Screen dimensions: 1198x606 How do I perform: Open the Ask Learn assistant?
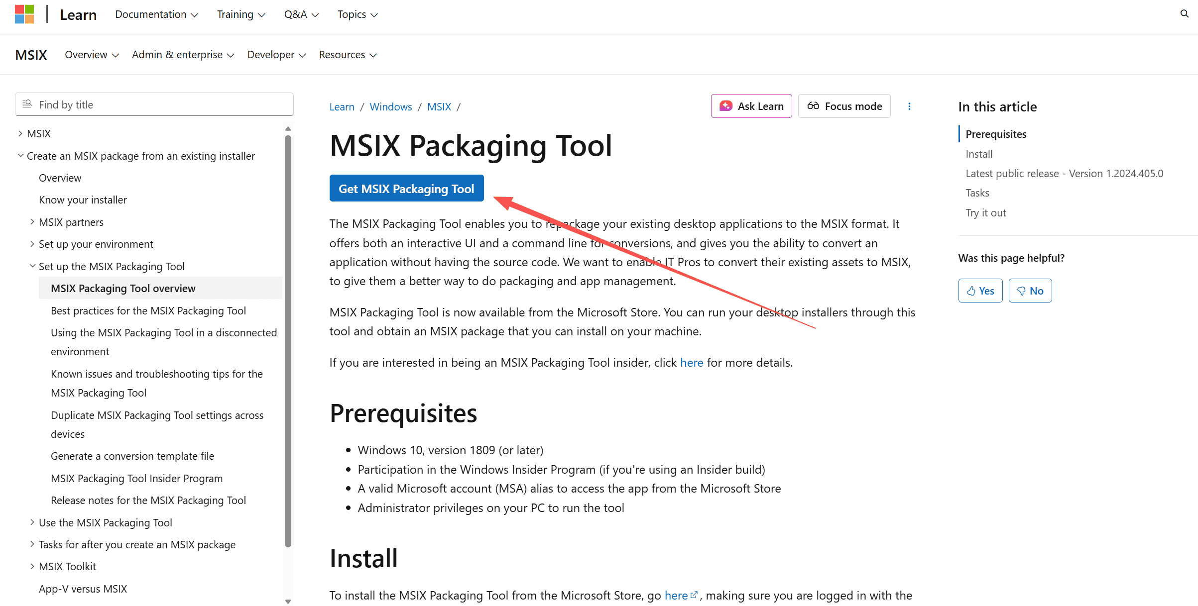751,106
